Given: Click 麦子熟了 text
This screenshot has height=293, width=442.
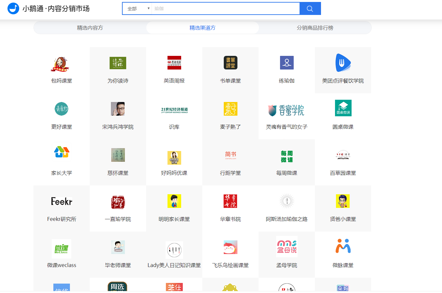Looking at the screenshot, I should point(230,127).
